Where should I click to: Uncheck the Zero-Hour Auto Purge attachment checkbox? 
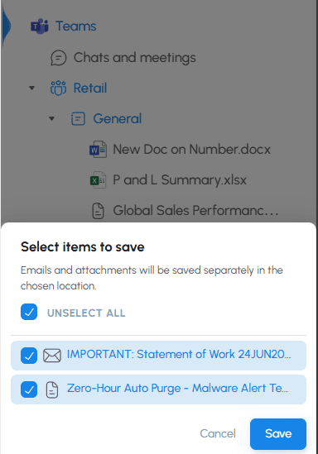(29, 389)
